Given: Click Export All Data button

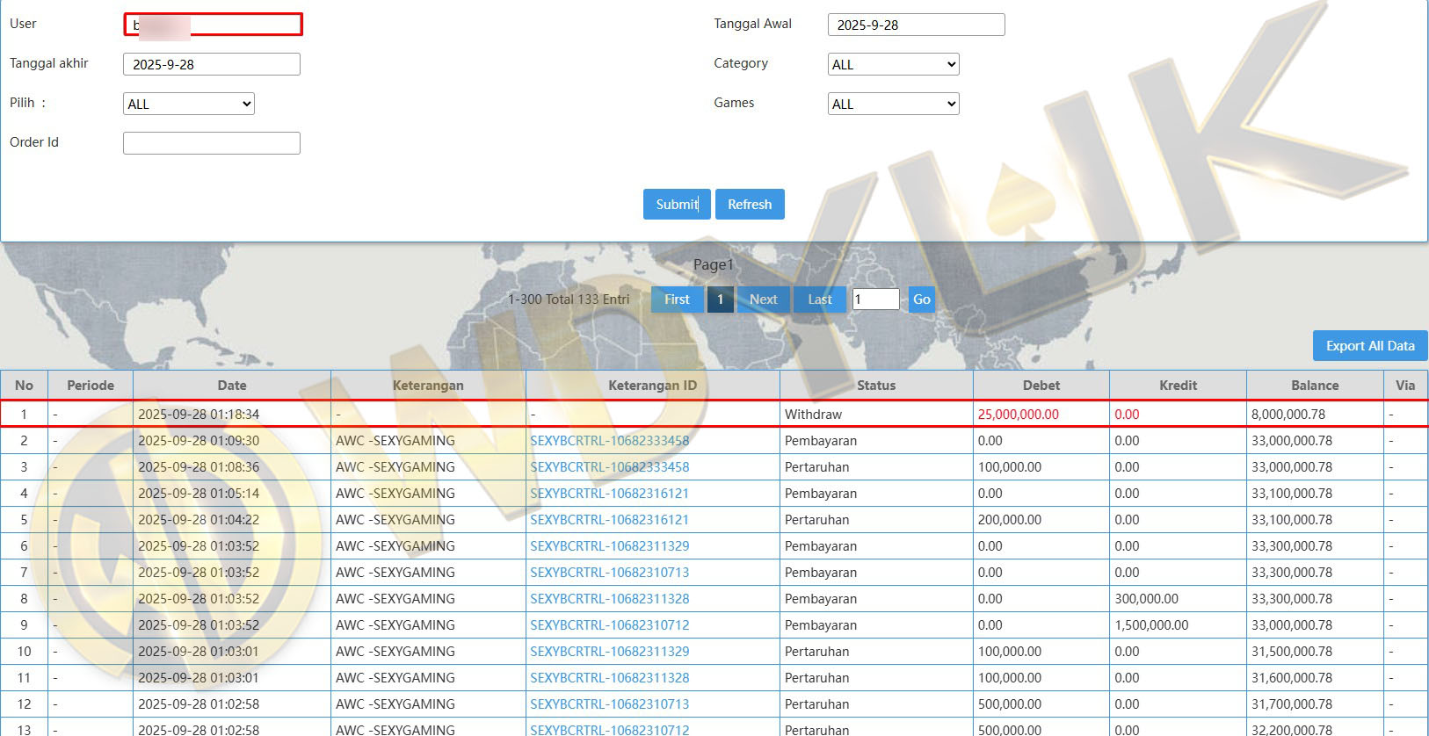Looking at the screenshot, I should coord(1369,346).
